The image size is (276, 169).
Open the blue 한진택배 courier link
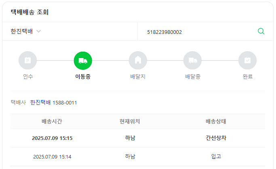(x=40, y=102)
